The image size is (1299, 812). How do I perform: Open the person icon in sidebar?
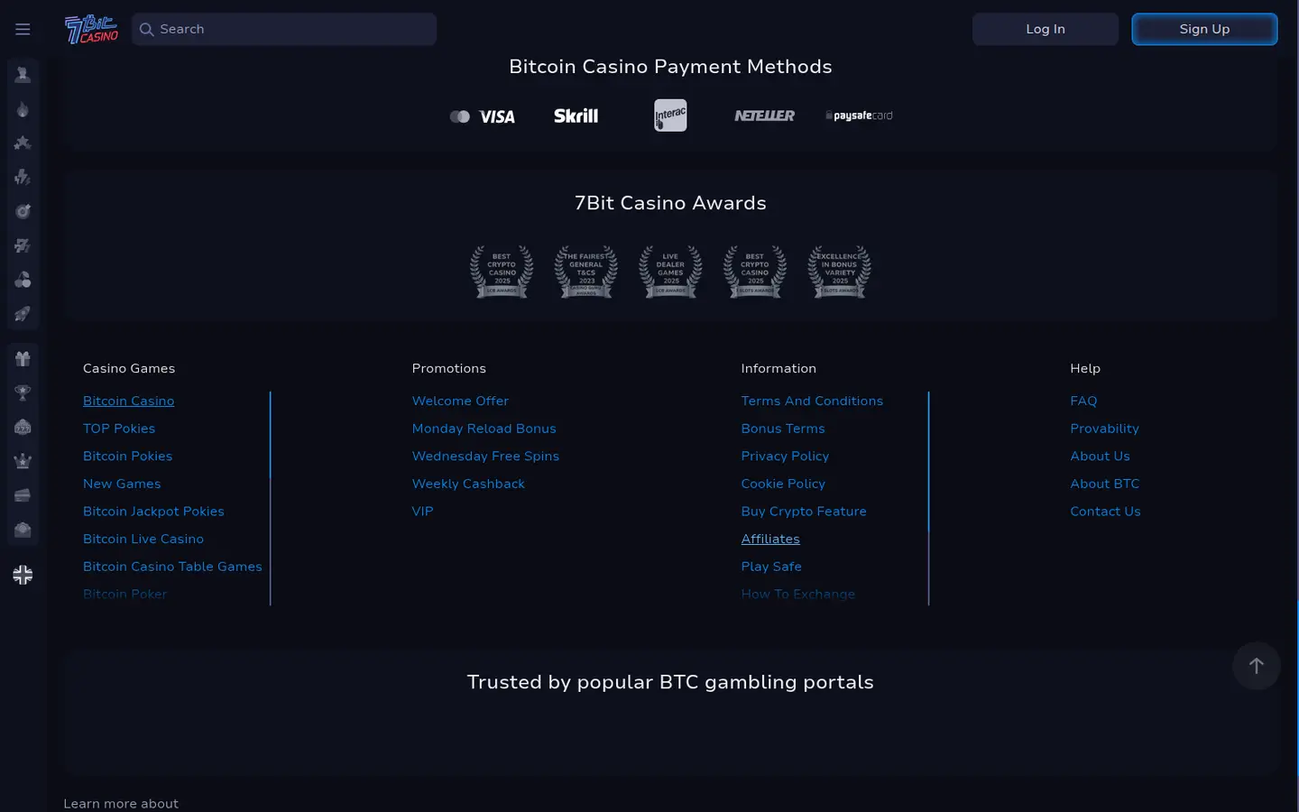tap(23, 75)
